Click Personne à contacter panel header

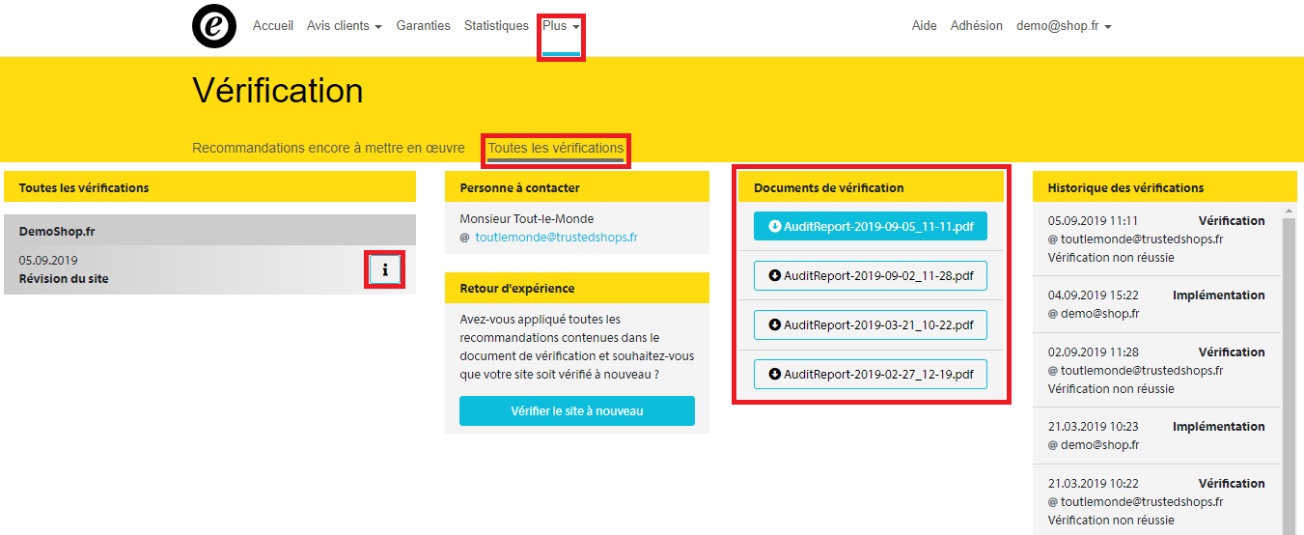(x=577, y=187)
